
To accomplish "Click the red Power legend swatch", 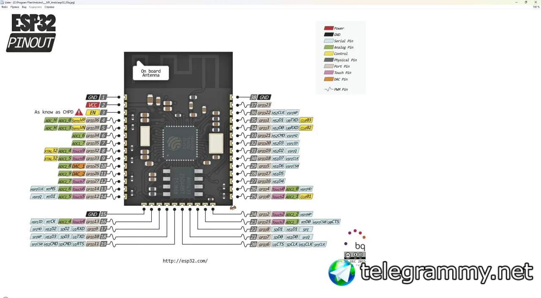I will 328,28.
